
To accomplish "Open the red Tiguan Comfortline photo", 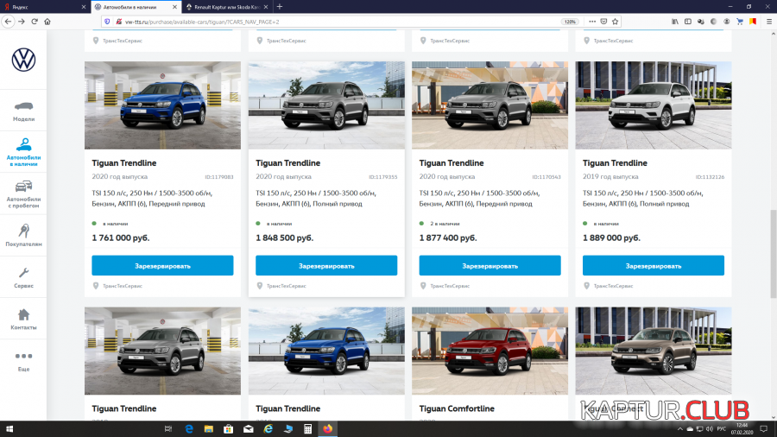I will pyautogui.click(x=490, y=351).
